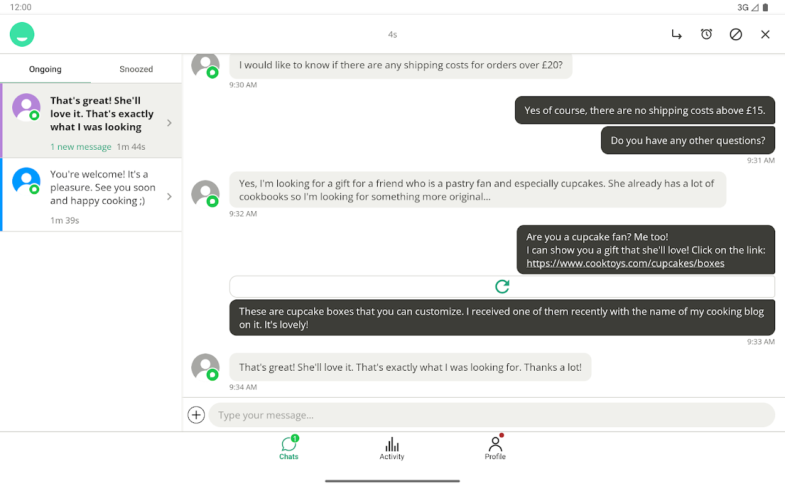Go to the Profile tab
Viewport: 785px width, 491px height.
495,449
